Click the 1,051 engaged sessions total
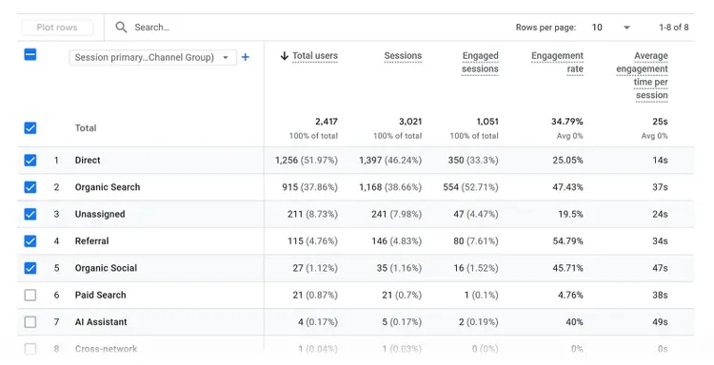The height and width of the screenshot is (365, 714). click(x=487, y=122)
